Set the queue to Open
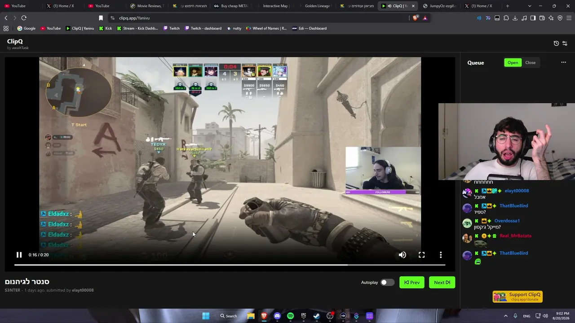 tap(513, 63)
